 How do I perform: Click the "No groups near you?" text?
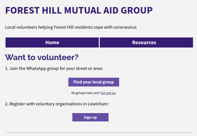click(85, 93)
